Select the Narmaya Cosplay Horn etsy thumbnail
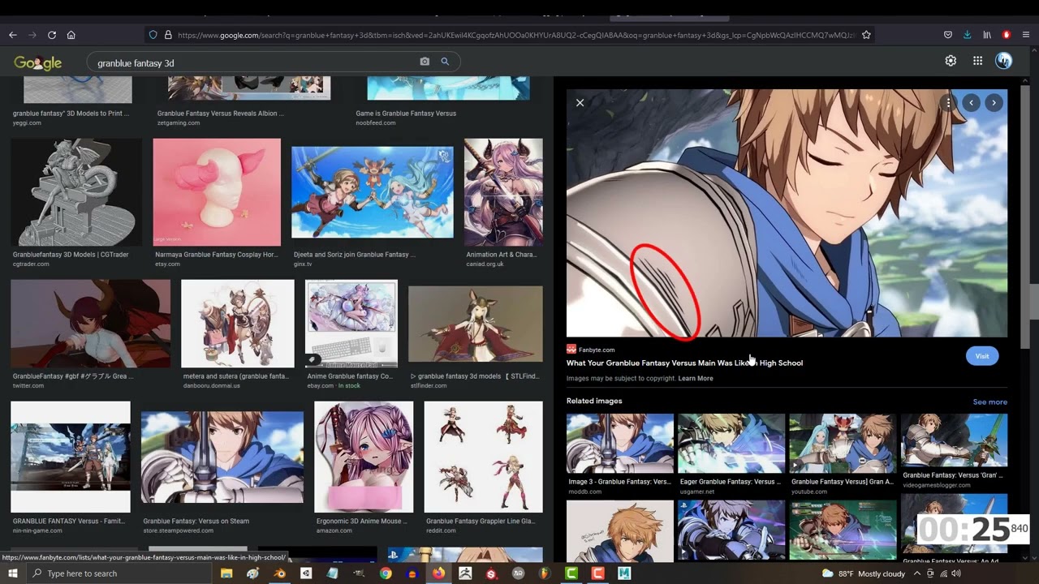 tap(217, 192)
